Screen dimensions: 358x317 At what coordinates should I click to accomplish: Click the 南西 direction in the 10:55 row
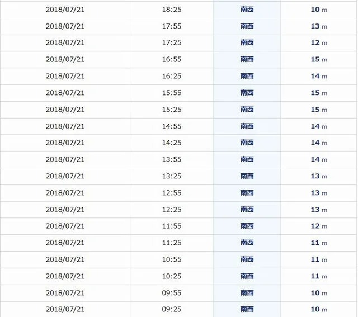(x=247, y=259)
